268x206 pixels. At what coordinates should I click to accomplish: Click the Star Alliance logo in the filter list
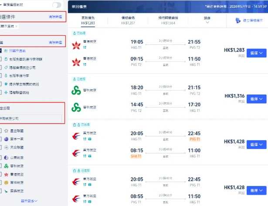(7, 130)
